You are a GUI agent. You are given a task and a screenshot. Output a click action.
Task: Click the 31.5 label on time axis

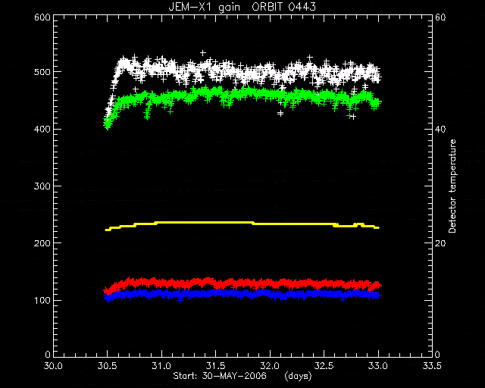(215, 366)
